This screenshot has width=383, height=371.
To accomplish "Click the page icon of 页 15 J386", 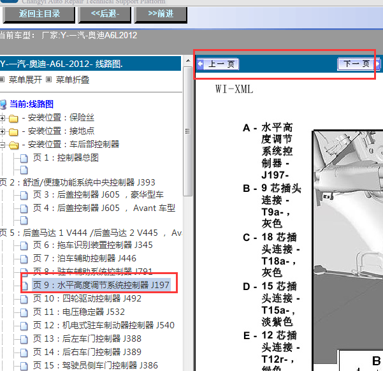I will coord(24,366).
